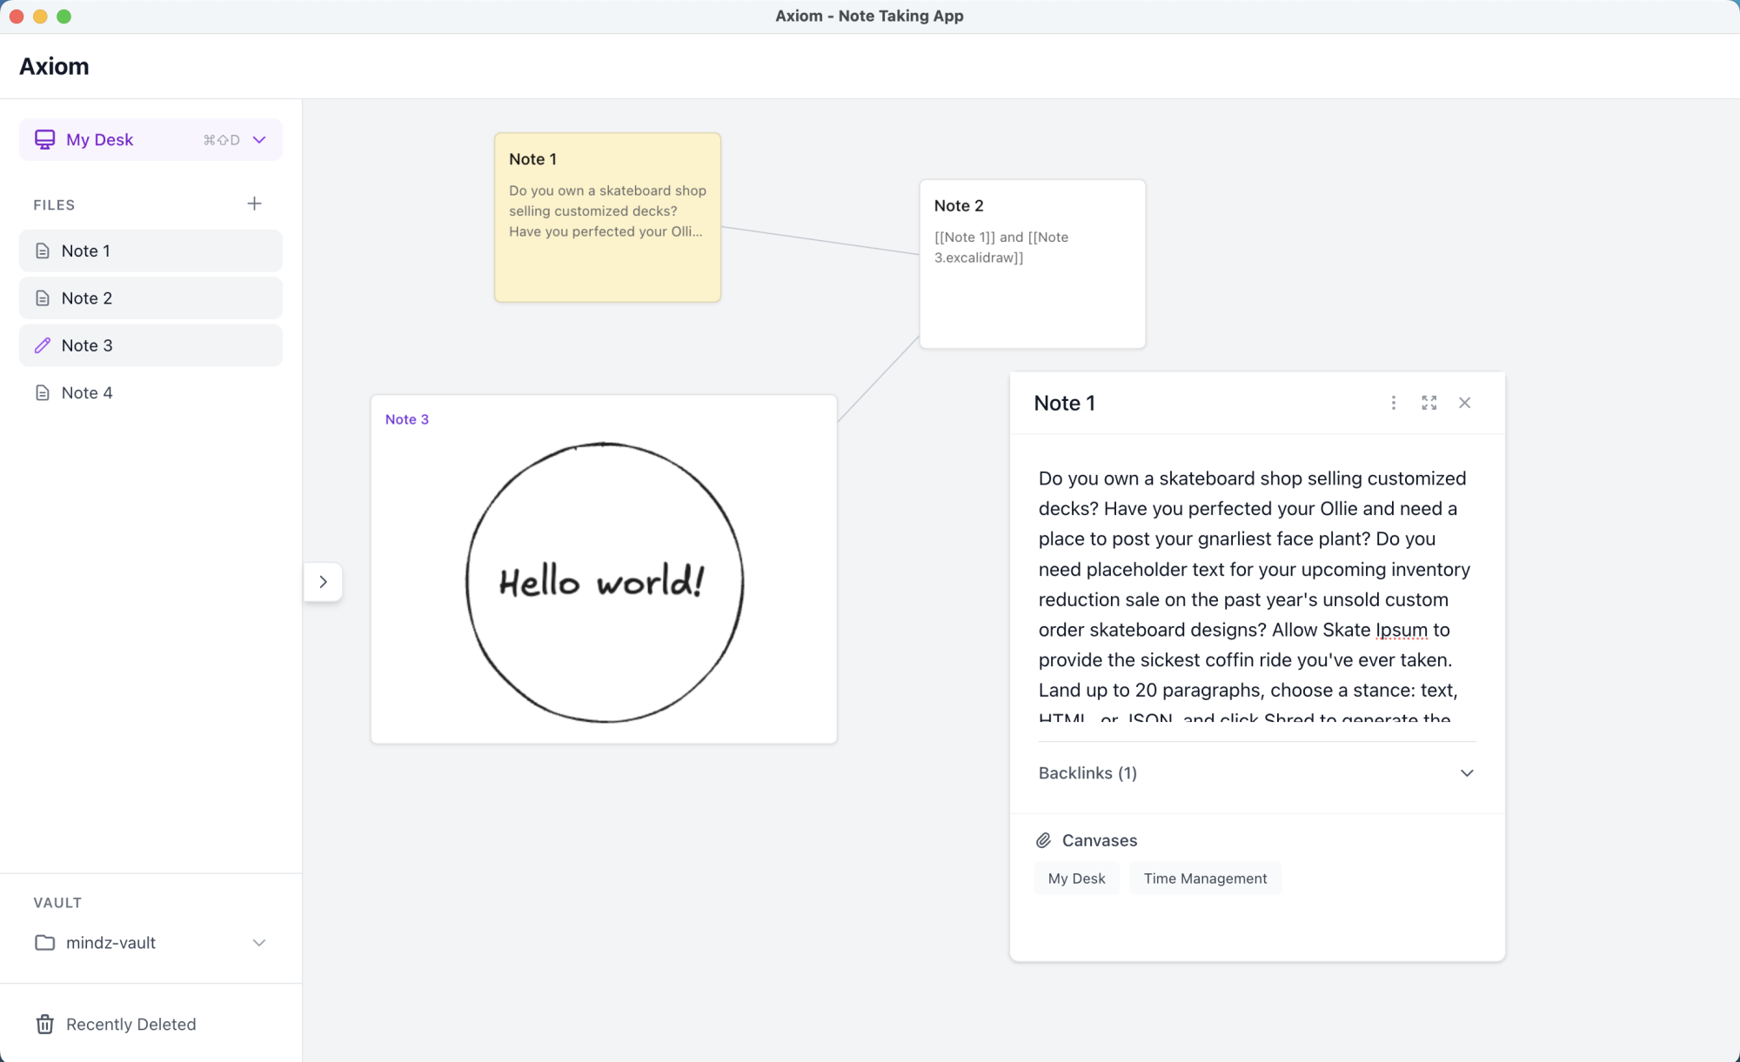Click the Note 2 card on the canvas
Viewport: 1740px width, 1062px height.
pos(1032,264)
